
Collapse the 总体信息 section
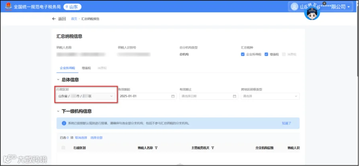pos(58,80)
